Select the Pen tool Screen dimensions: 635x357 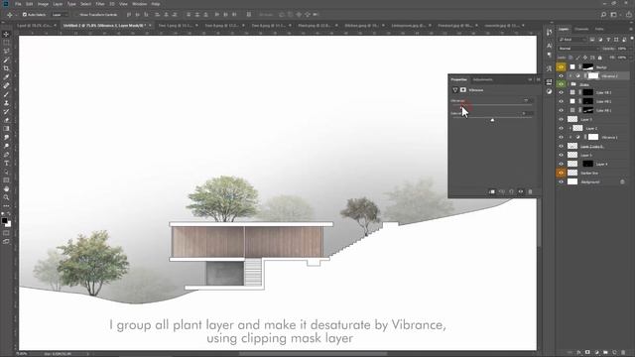coord(6,155)
